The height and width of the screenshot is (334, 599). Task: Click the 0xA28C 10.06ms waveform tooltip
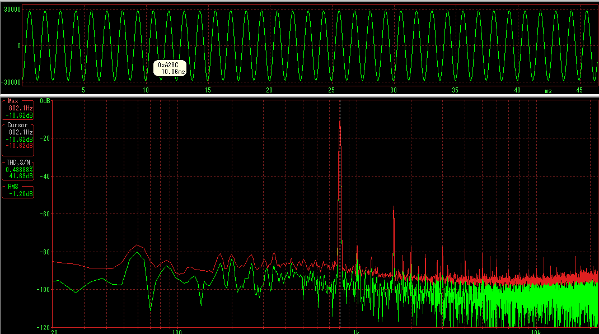[x=170, y=68]
